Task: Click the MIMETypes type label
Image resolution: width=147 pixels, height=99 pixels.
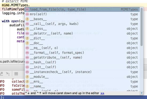Action: point(129,9)
